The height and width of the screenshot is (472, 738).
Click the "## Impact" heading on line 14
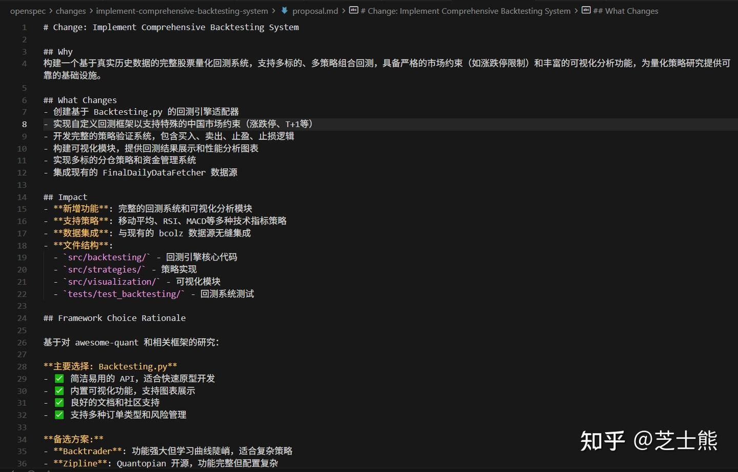(65, 197)
